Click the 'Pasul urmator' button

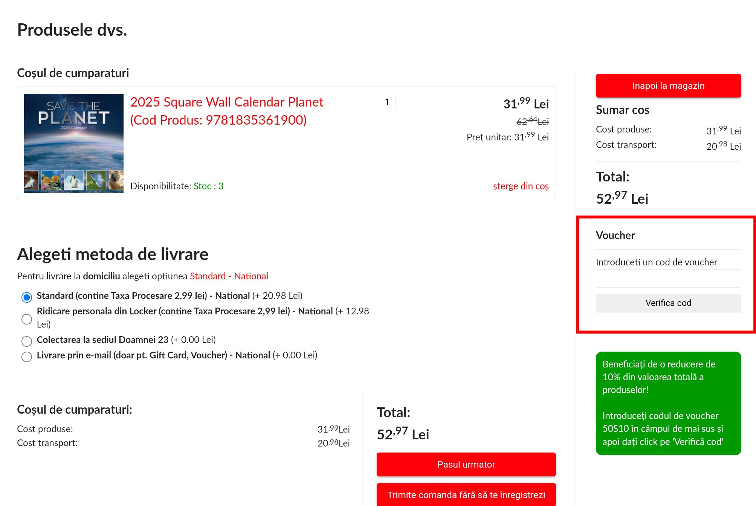tap(466, 464)
